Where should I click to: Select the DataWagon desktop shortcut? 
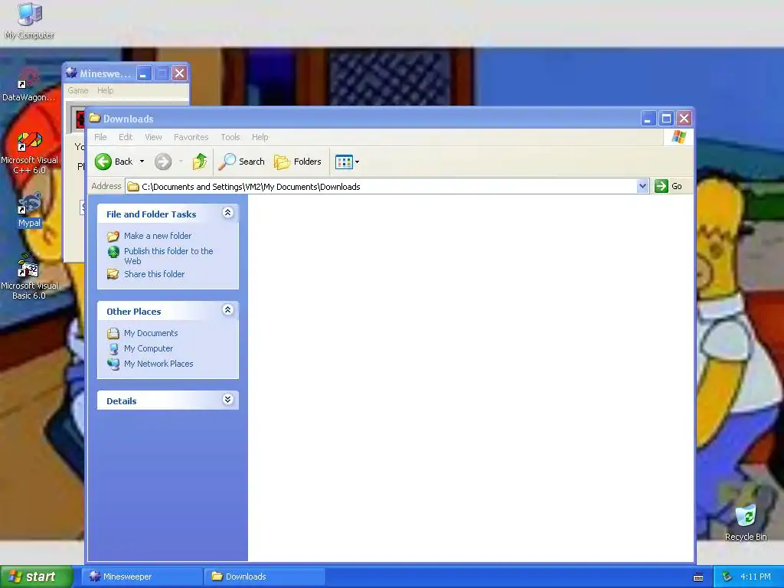click(28, 84)
